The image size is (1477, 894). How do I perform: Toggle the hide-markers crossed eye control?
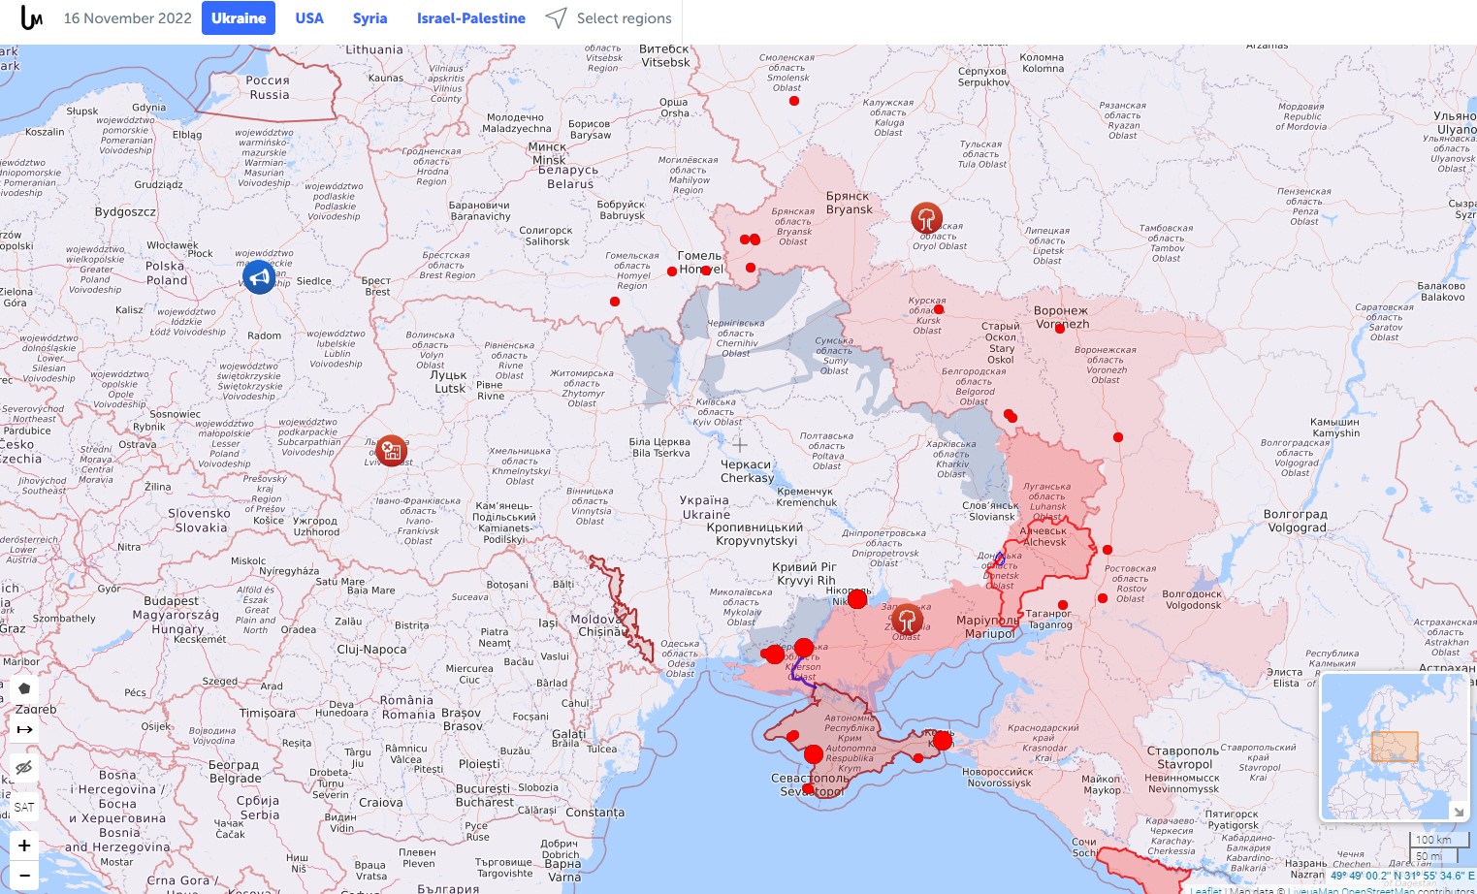[x=24, y=768]
